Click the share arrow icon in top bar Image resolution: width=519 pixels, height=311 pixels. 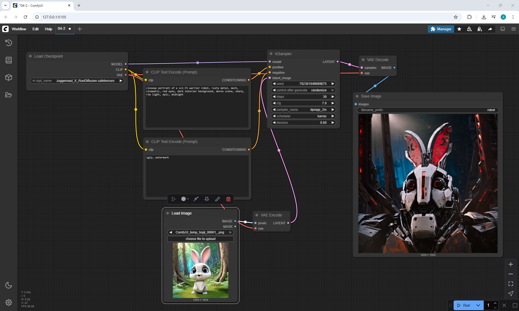[x=490, y=29]
